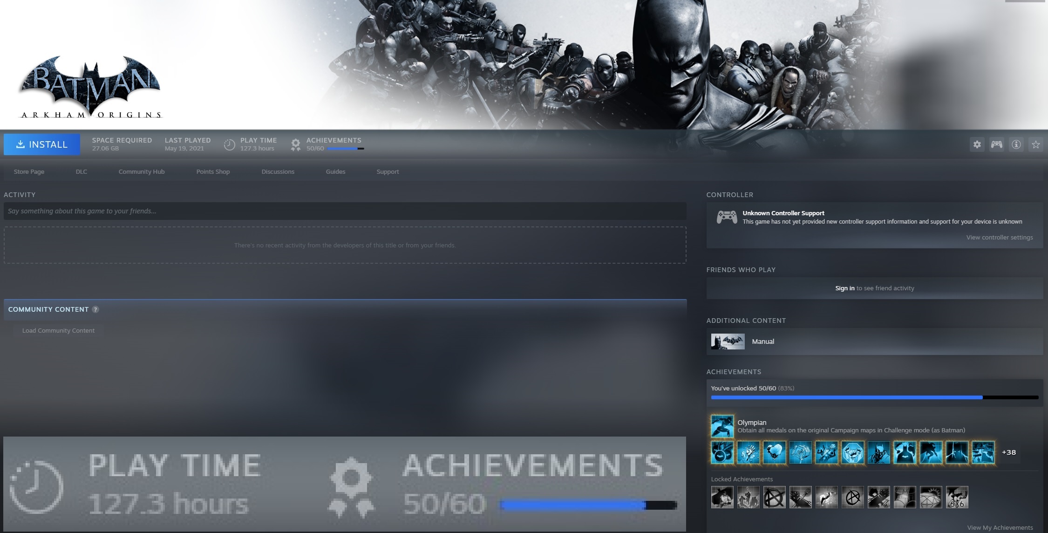This screenshot has width=1048, height=533.
Task: Open the DLC tab
Action: click(x=82, y=171)
